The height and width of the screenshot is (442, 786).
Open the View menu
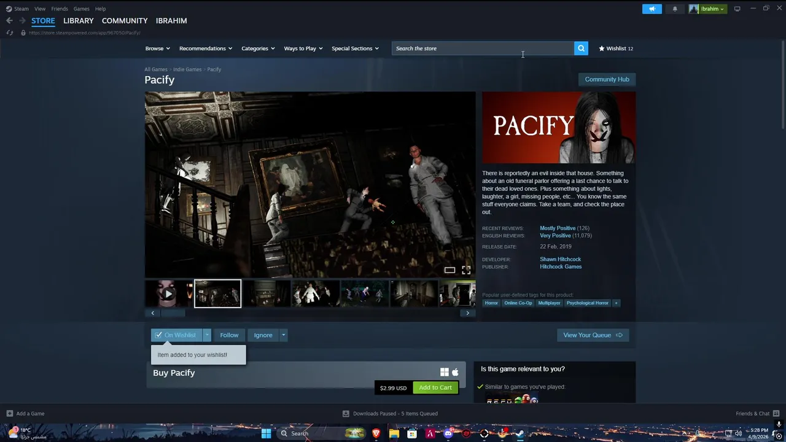click(x=40, y=9)
